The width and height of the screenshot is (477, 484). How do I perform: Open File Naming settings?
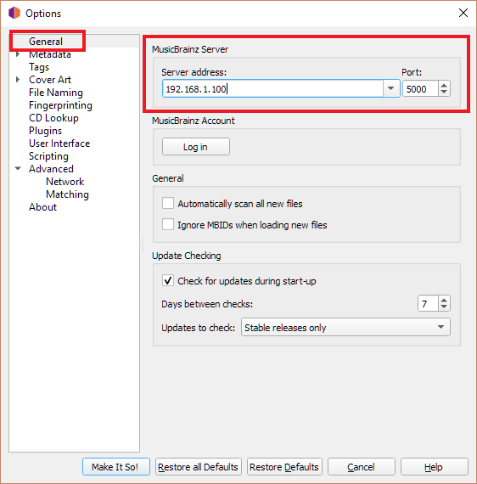coord(56,93)
